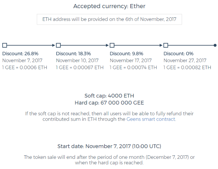Click the end dot of the timeline
Screen dimensions: 218x169
point(215,45)
